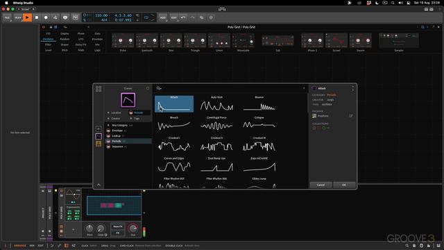Switch to ARRANGE view
The height and width of the screenshot is (250, 444).
[x=20, y=246]
